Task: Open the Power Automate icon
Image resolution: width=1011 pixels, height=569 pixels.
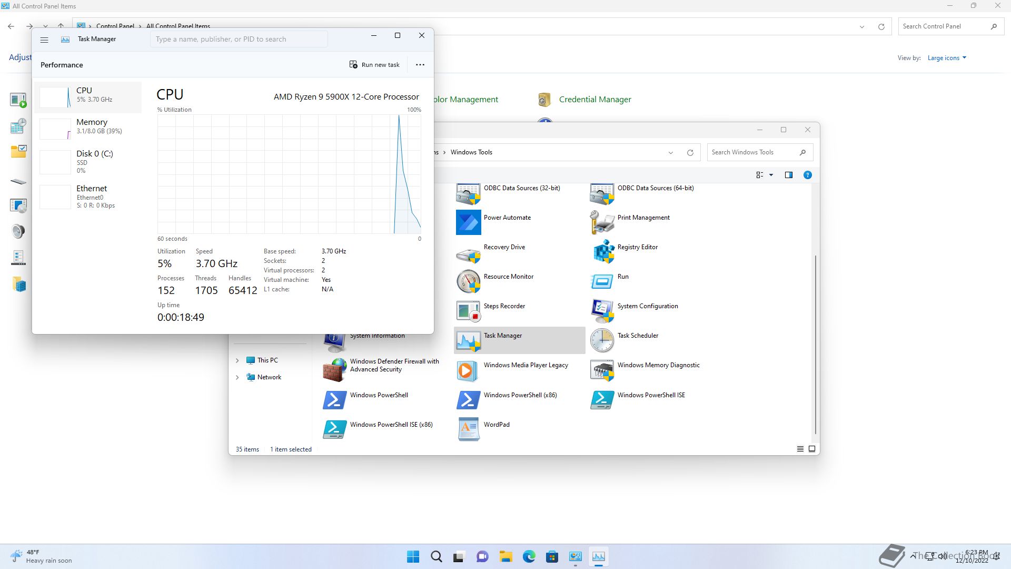Action: [x=468, y=222]
